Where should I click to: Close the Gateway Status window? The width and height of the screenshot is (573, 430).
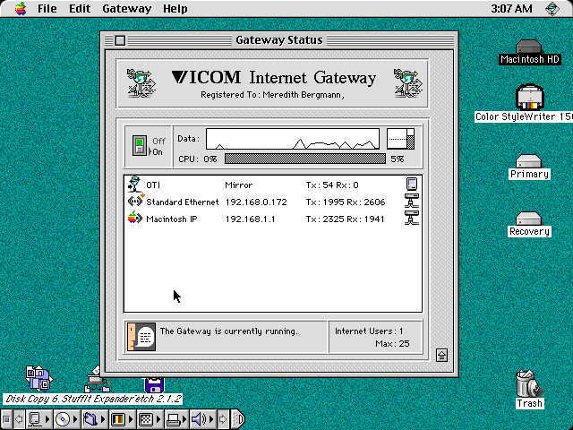(x=120, y=40)
